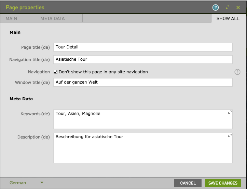The image size is (247, 189).
Task: Focus the Navigation title input
Action: click(143, 59)
